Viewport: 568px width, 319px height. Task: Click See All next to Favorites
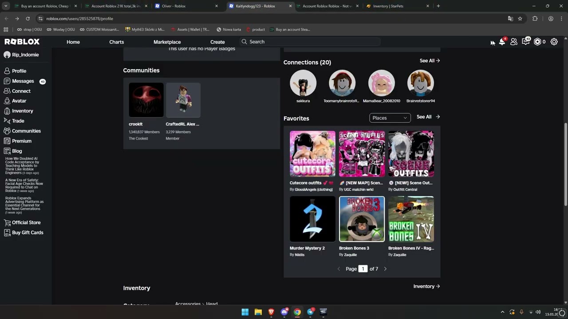(428, 117)
